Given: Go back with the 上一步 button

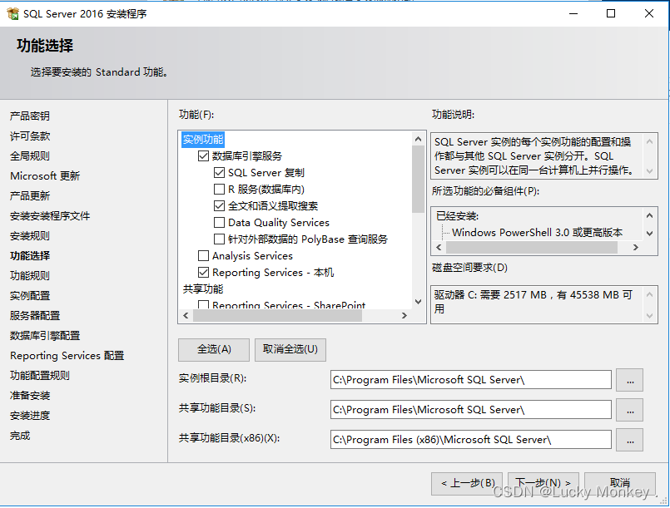Looking at the screenshot, I should (467, 484).
